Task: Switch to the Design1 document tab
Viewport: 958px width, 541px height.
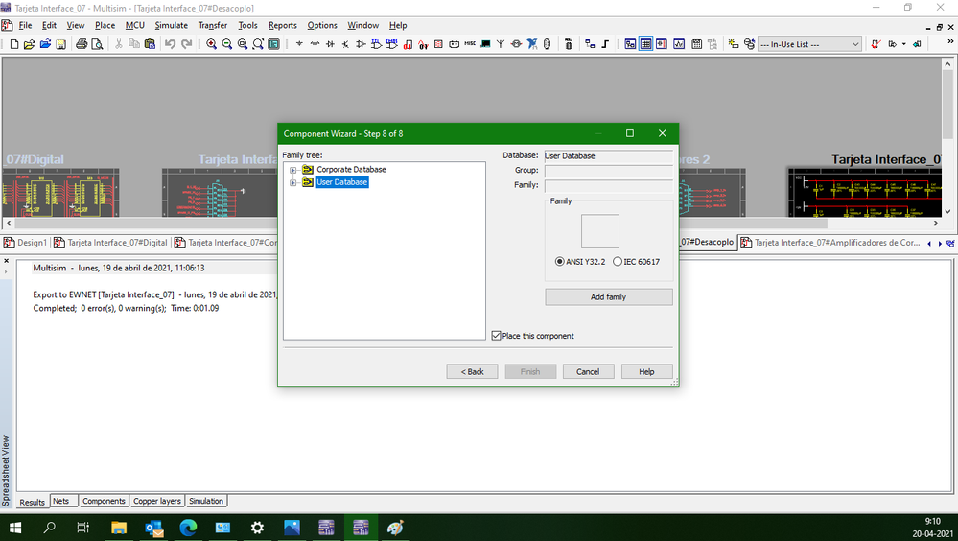Action: coord(25,243)
